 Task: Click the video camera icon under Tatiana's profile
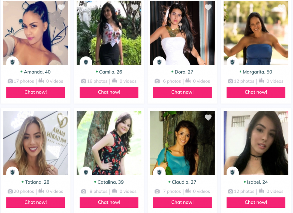(x=41, y=191)
